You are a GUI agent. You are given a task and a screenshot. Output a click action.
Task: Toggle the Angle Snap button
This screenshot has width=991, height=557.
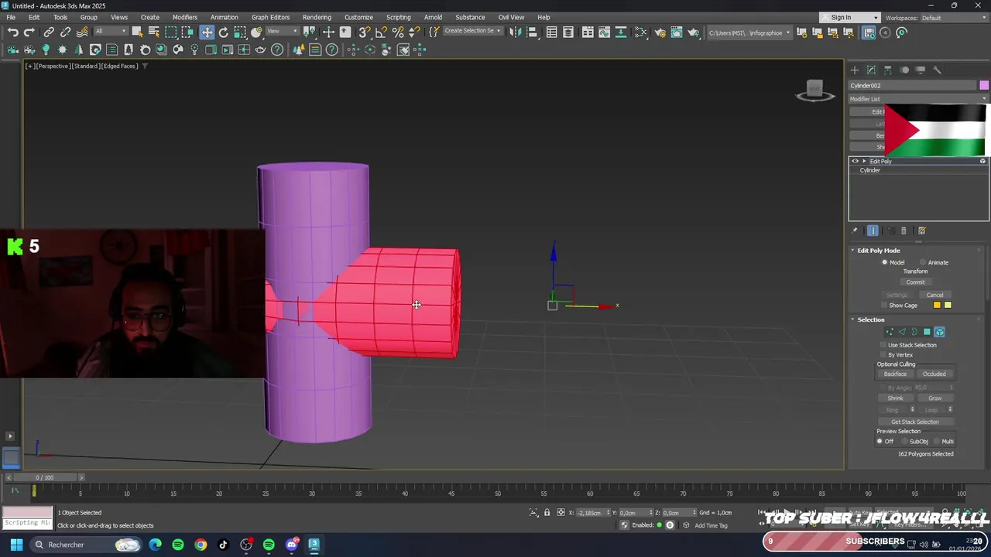[381, 32]
